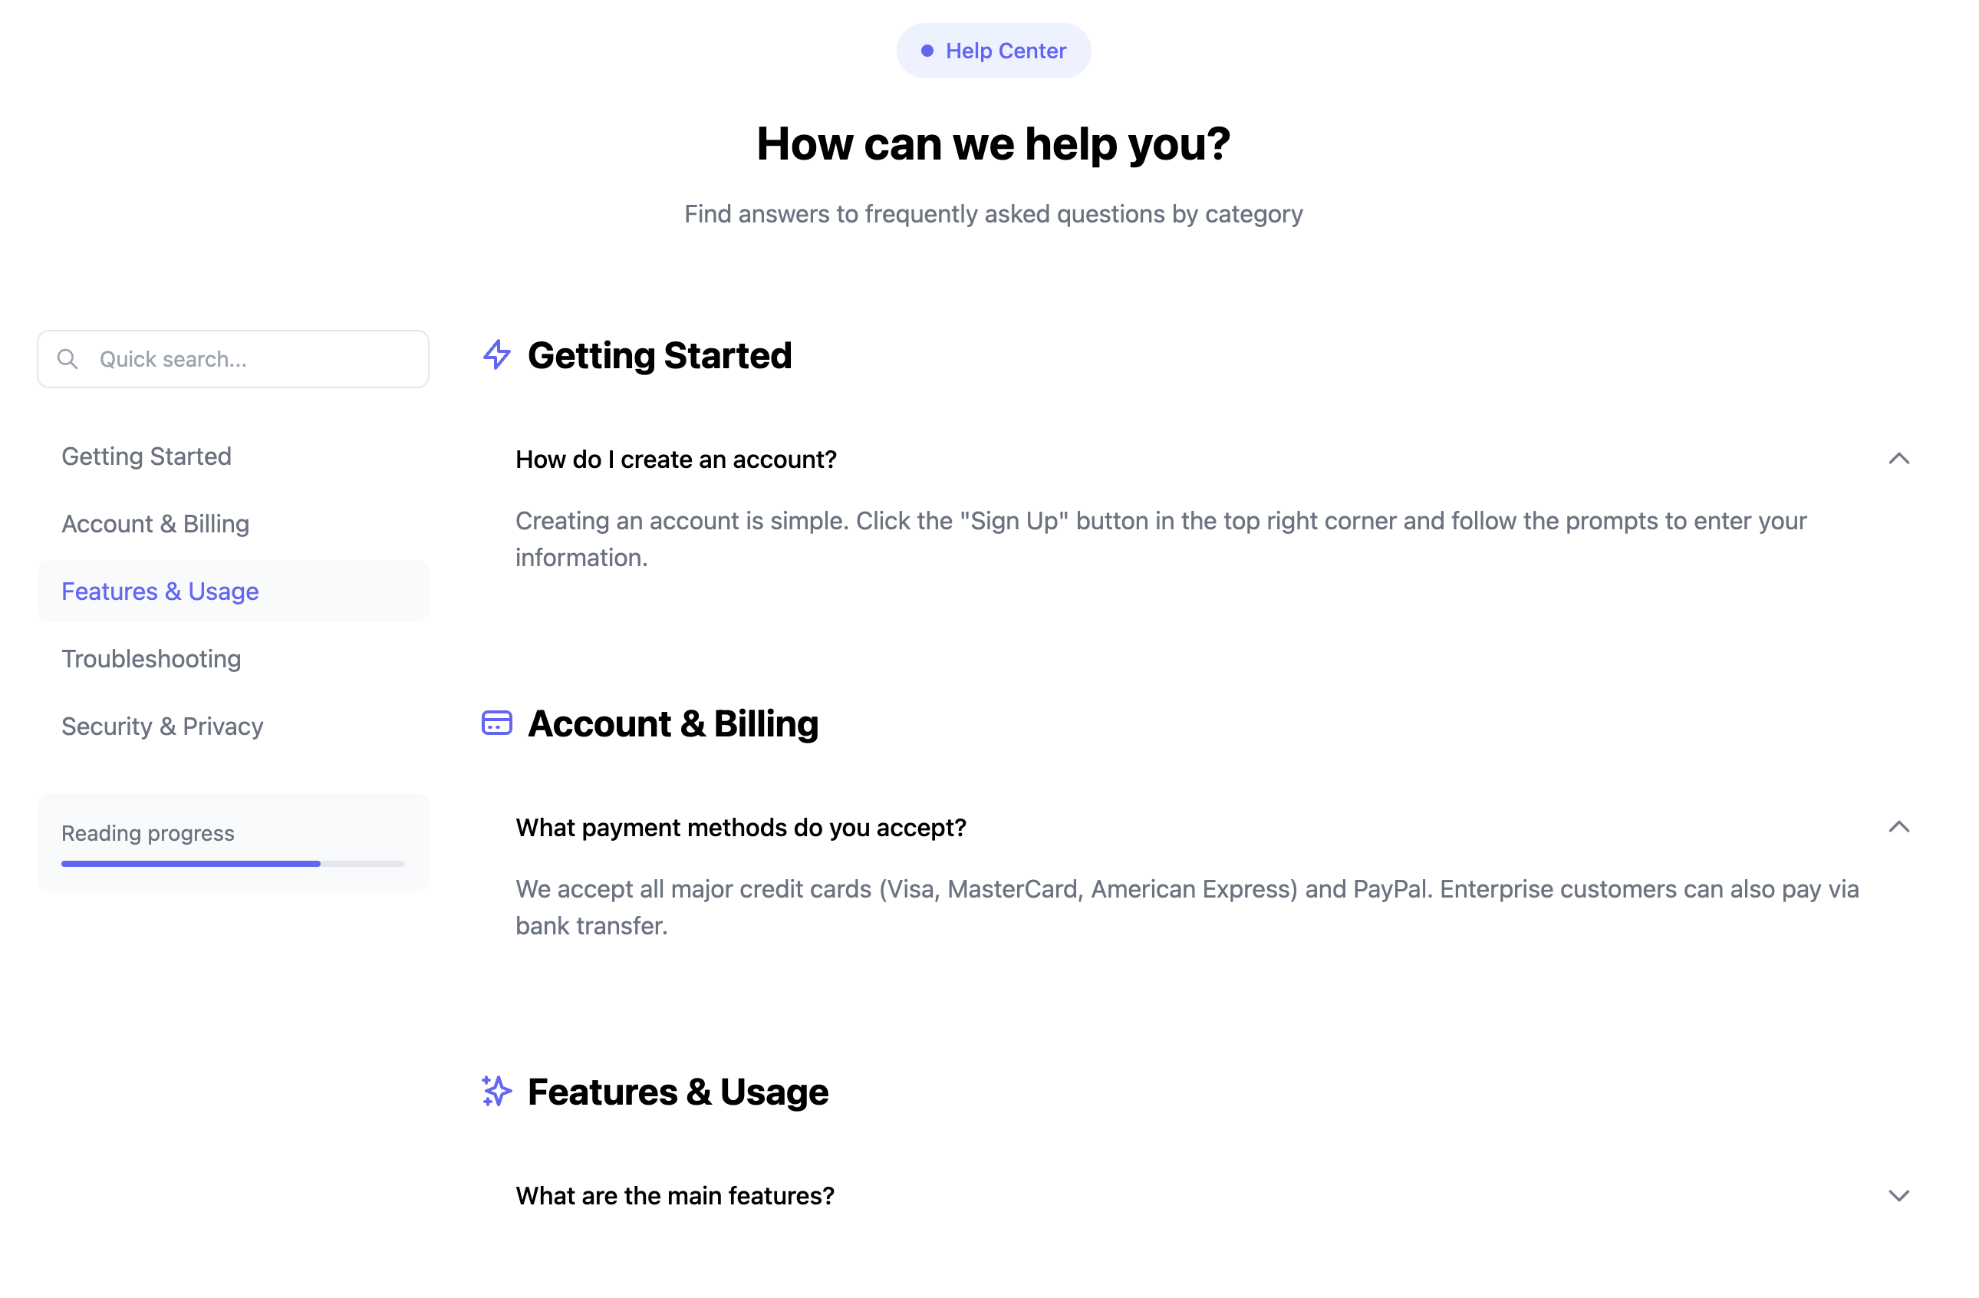
Task: Toggle the 'How do I create an account?' question
Action: click(x=1213, y=459)
